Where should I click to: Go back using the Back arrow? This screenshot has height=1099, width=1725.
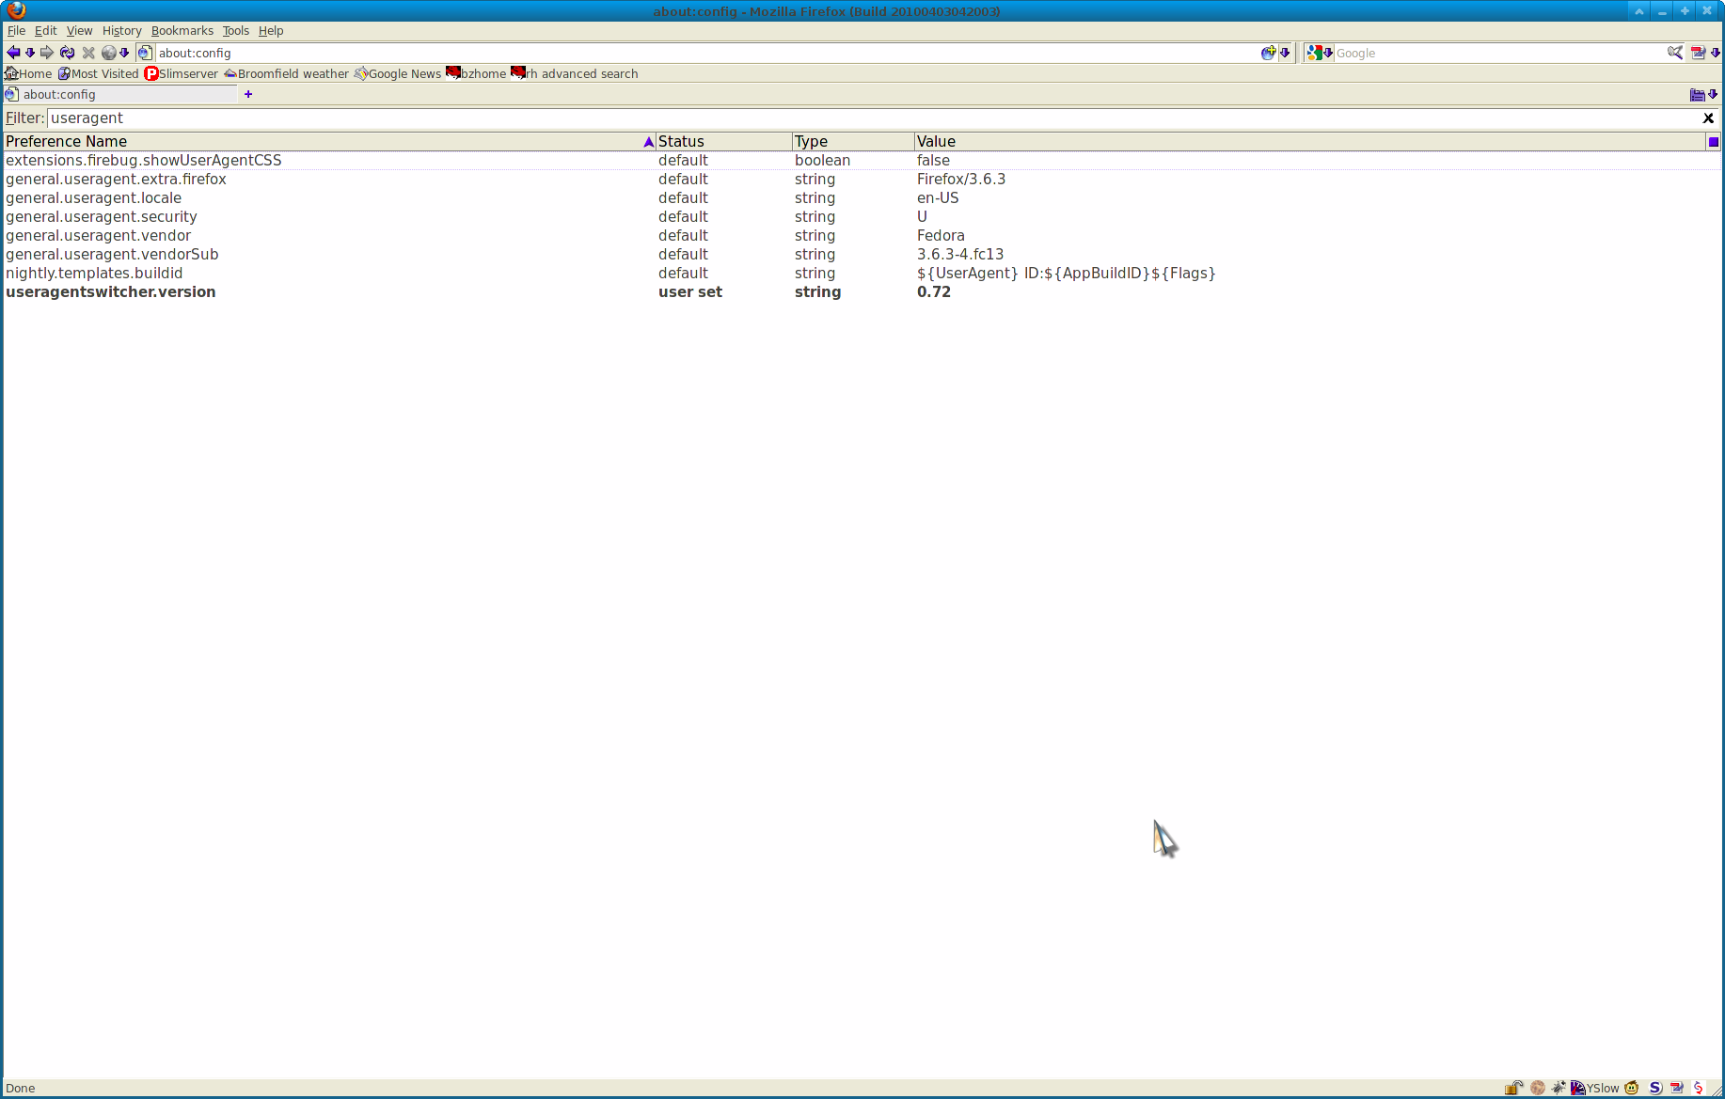pyautogui.click(x=13, y=53)
